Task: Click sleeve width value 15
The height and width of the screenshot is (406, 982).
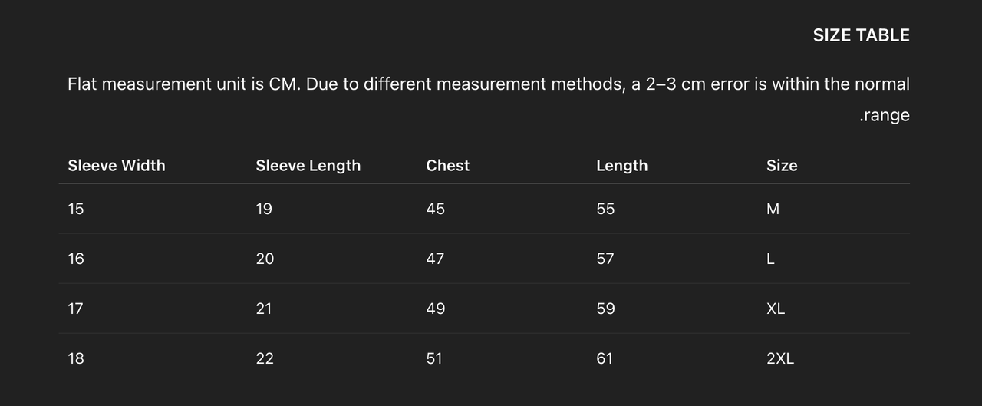Action: tap(76, 209)
